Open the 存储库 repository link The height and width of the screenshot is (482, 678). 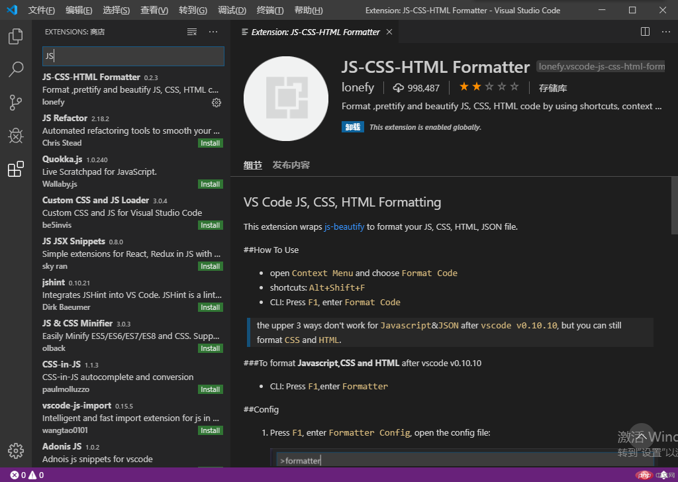coord(553,88)
